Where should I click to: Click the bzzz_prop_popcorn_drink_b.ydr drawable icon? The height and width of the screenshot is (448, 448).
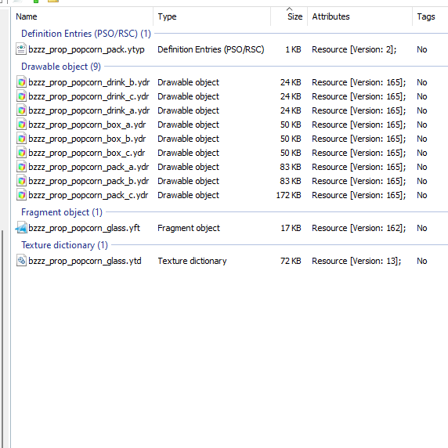21,82
